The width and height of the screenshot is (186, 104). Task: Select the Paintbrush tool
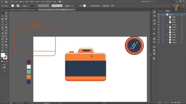tap(6, 25)
